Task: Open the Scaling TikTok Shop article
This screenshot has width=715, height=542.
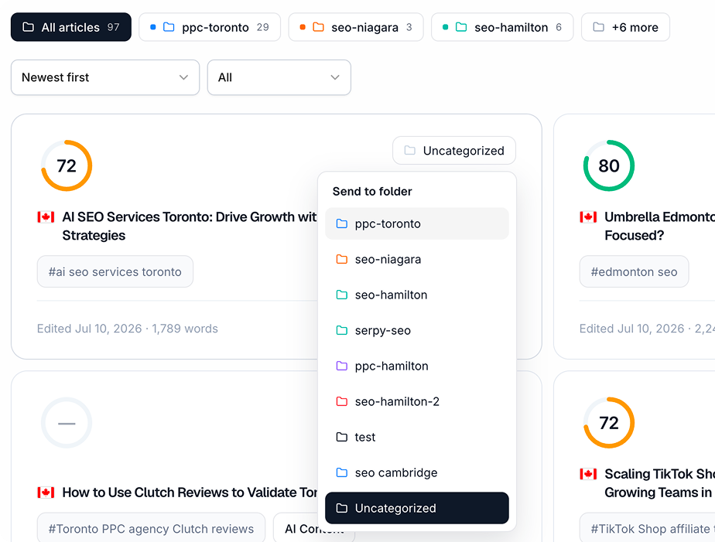Action: (659, 483)
